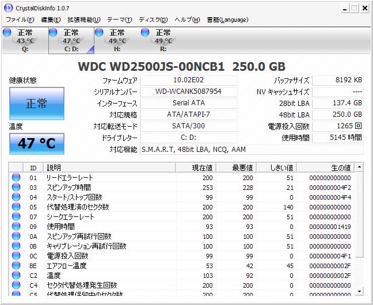The image size is (373, 305).
Task: Open the テーマ(T) menu
Action: [x=119, y=20]
